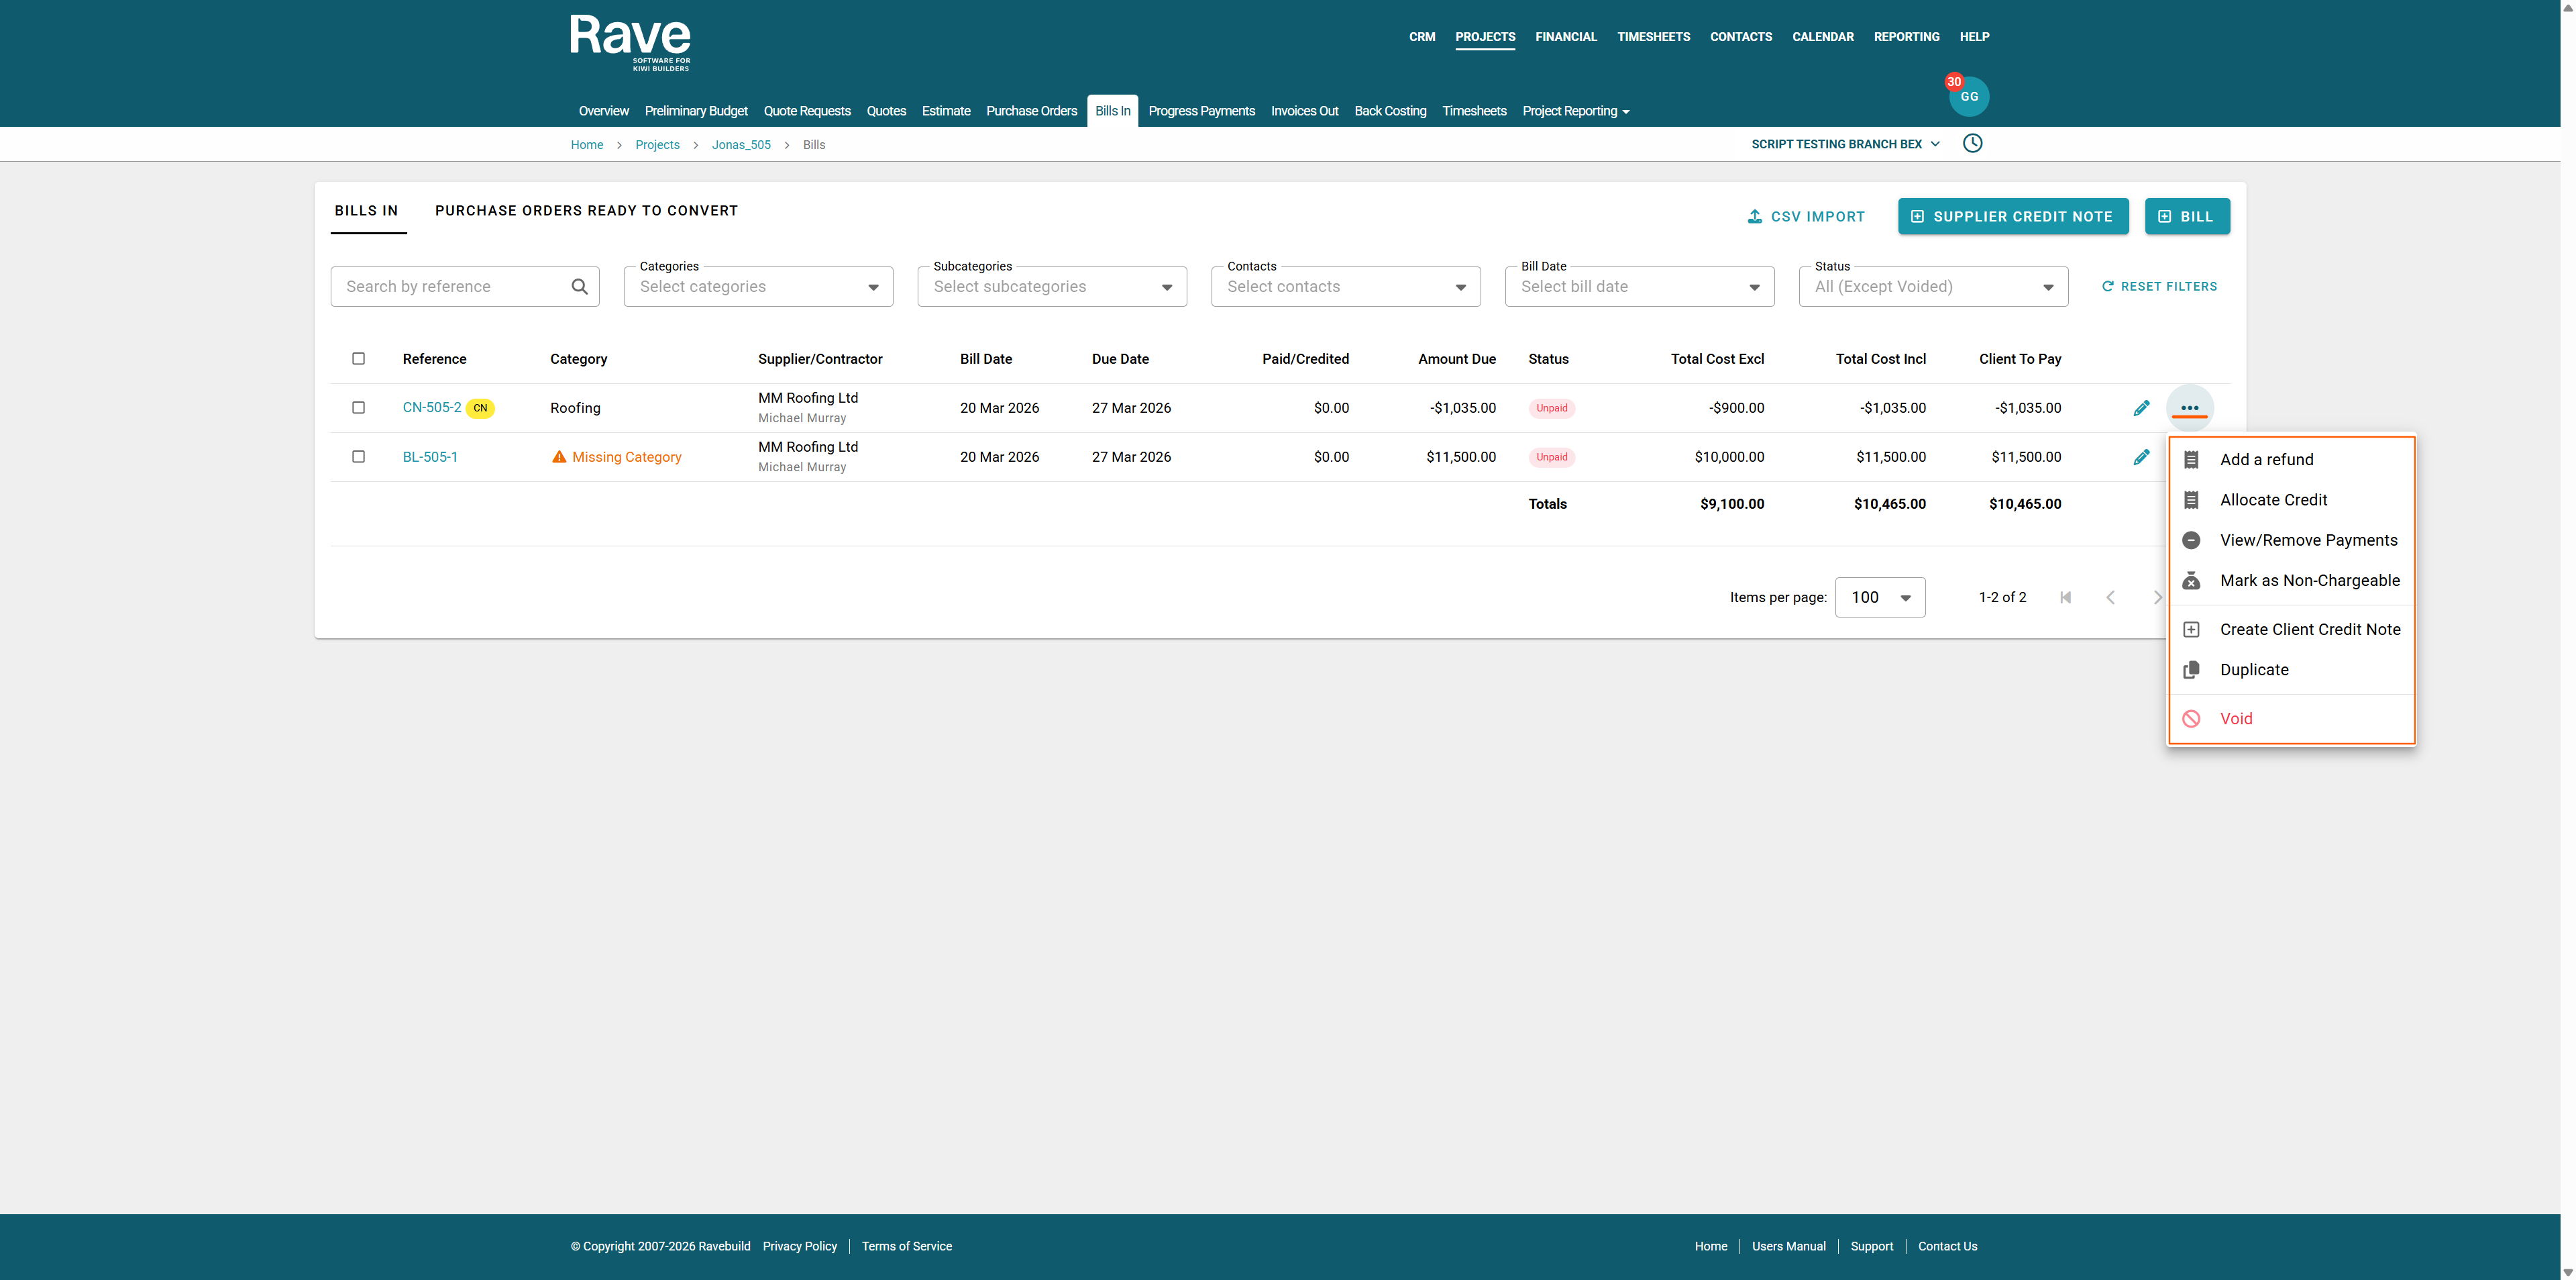The image size is (2576, 1280).
Task: Change Items per page dropdown
Action: (1879, 597)
